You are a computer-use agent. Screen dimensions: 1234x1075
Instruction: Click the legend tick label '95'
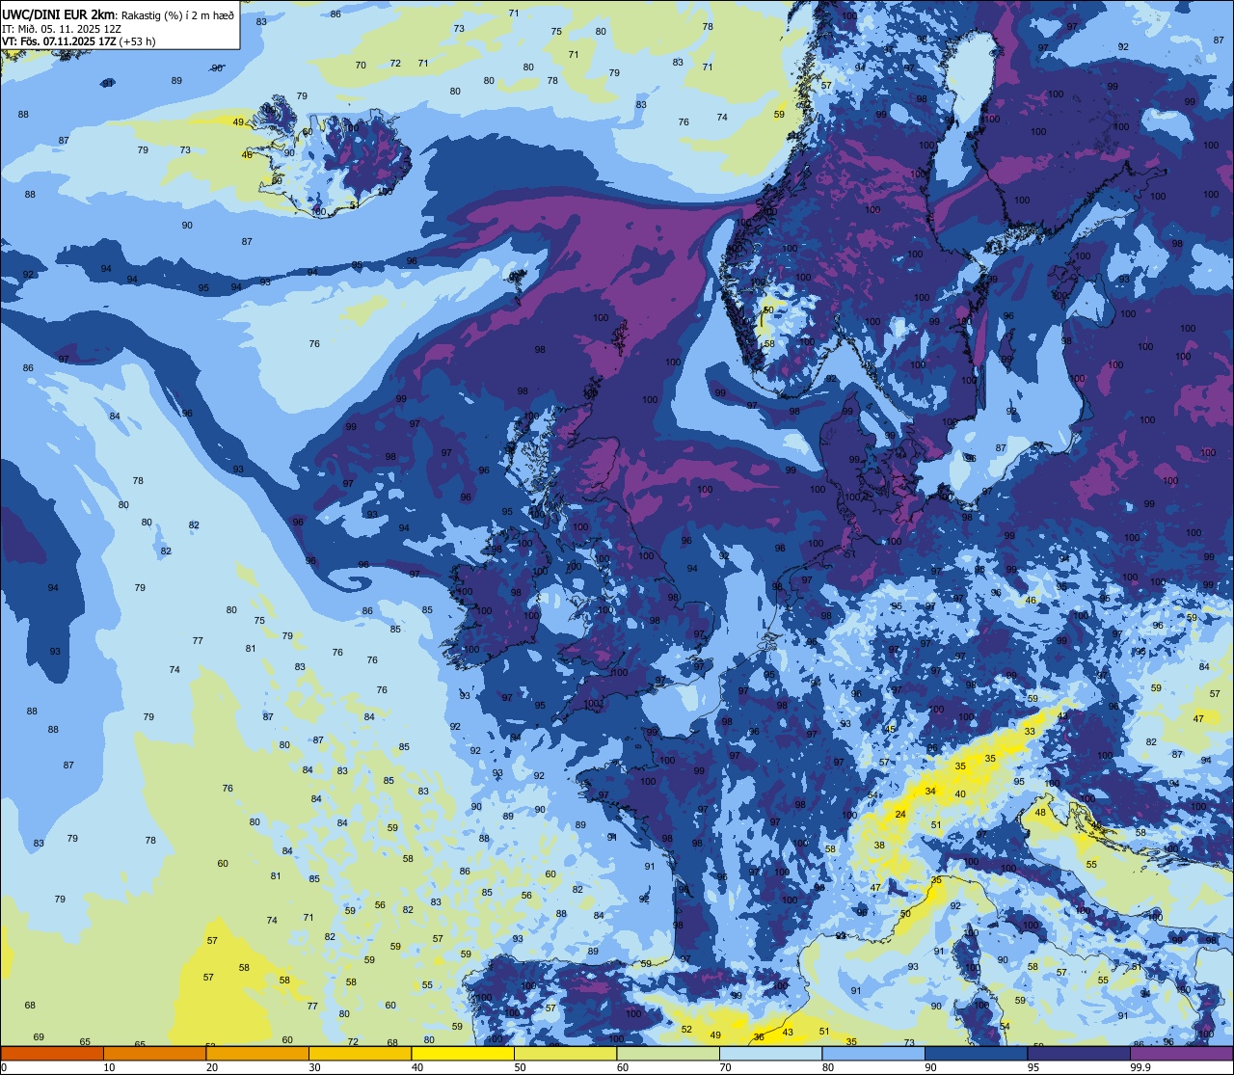click(1033, 1067)
